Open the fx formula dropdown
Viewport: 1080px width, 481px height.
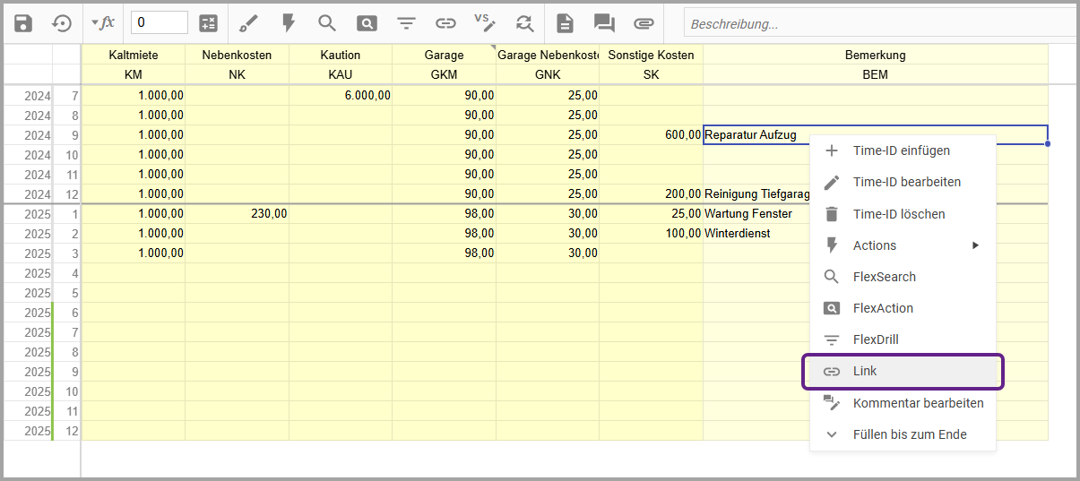click(103, 22)
